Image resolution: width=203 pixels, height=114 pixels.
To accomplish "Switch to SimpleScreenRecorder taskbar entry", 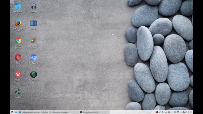I will click(95, 112).
